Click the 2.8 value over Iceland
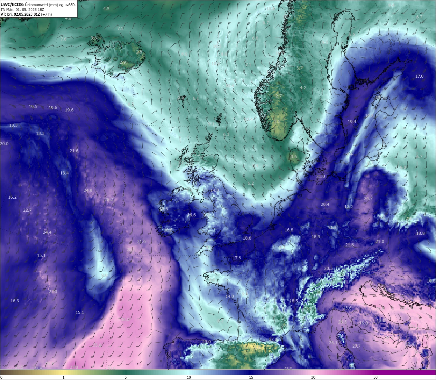 click(139, 52)
